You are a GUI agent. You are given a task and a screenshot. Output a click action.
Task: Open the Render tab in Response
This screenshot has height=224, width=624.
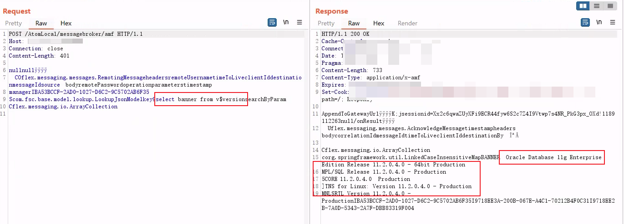(x=407, y=23)
